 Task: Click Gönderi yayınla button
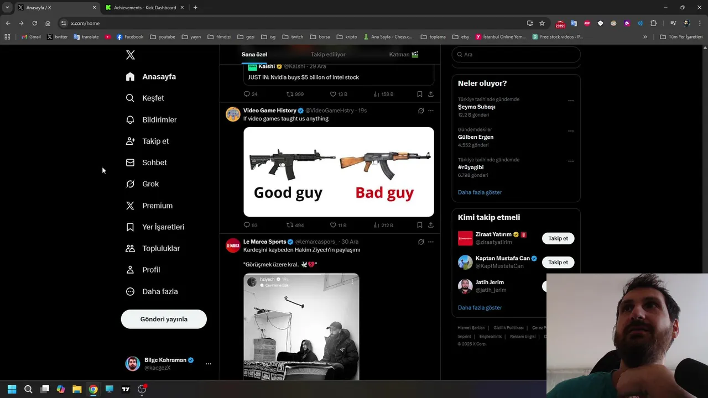point(164,319)
